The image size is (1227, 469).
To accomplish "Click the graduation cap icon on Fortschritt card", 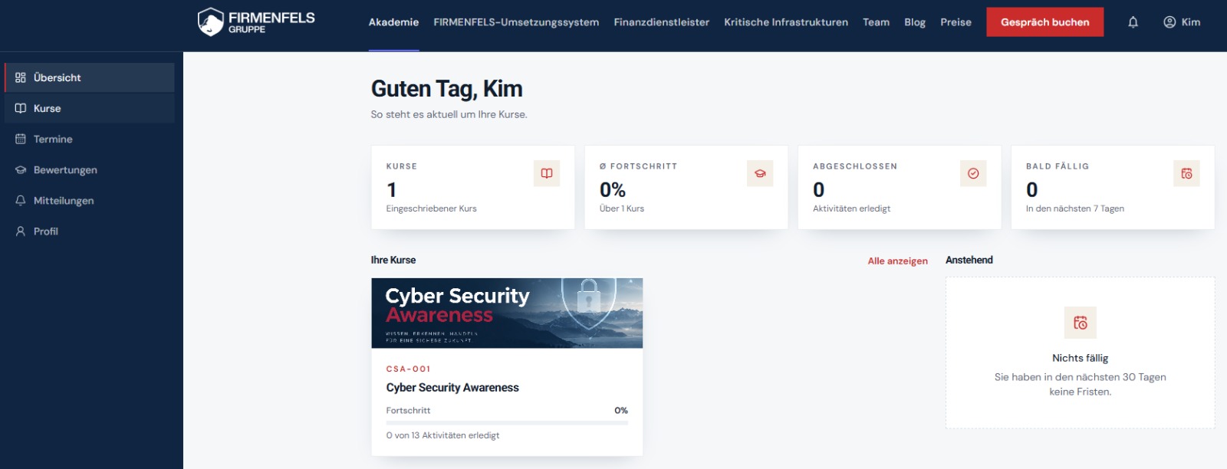I will 760,173.
